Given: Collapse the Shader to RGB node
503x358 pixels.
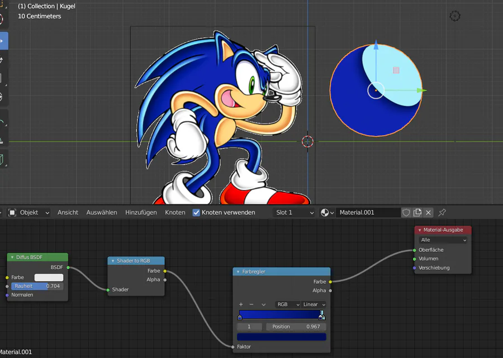Looking at the screenshot, I should tap(112, 261).
